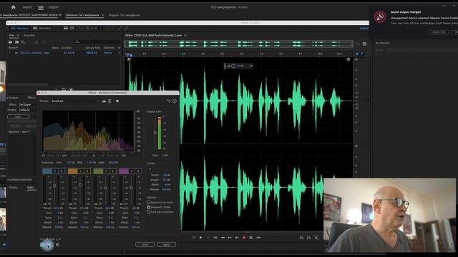The height and width of the screenshot is (257, 458).
Task: Select the Program monitor tab
Action: click(125, 15)
